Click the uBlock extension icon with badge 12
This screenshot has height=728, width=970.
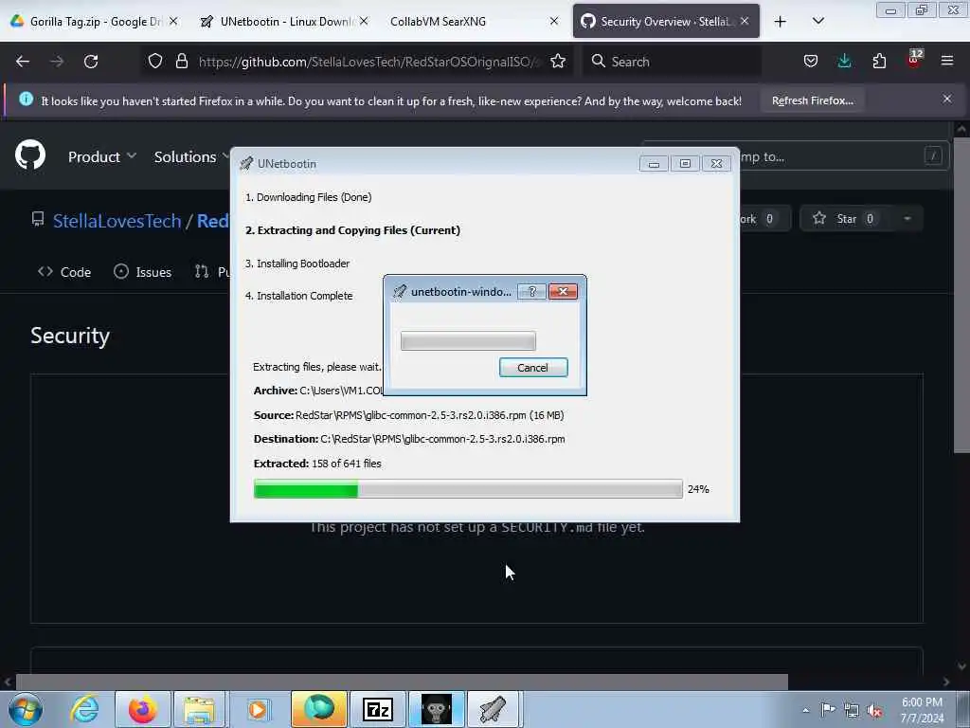coord(914,60)
